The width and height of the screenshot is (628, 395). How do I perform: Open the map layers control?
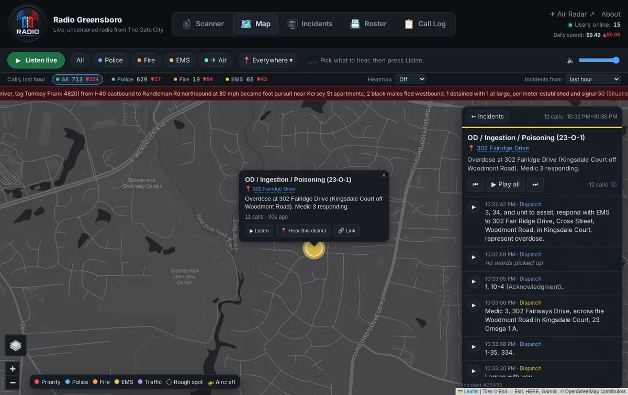(15, 345)
